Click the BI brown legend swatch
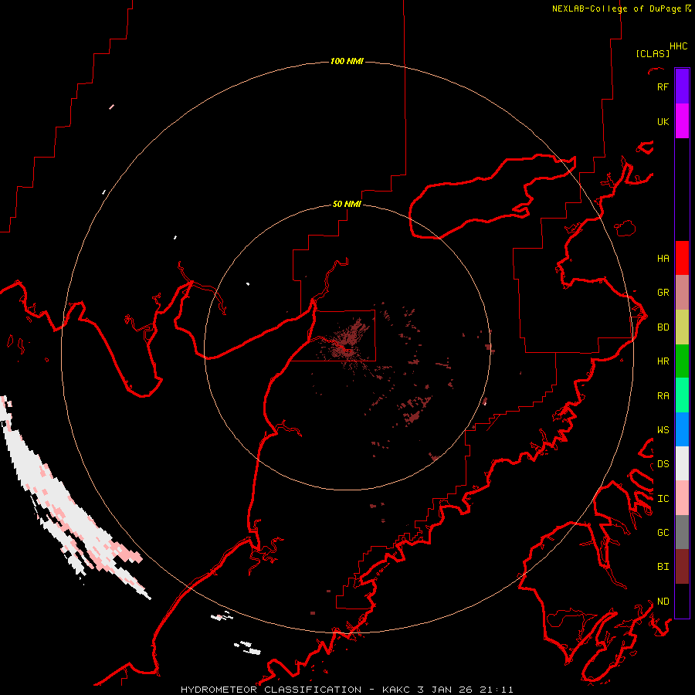This screenshot has width=695, height=695. [682, 567]
